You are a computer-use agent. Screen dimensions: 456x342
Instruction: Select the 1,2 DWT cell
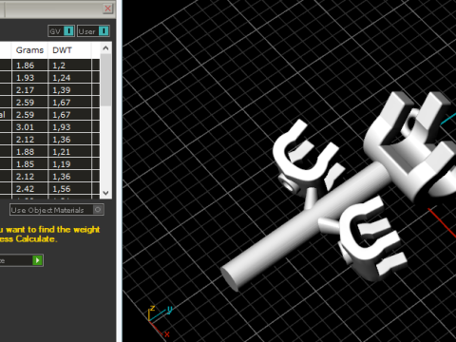(x=69, y=66)
